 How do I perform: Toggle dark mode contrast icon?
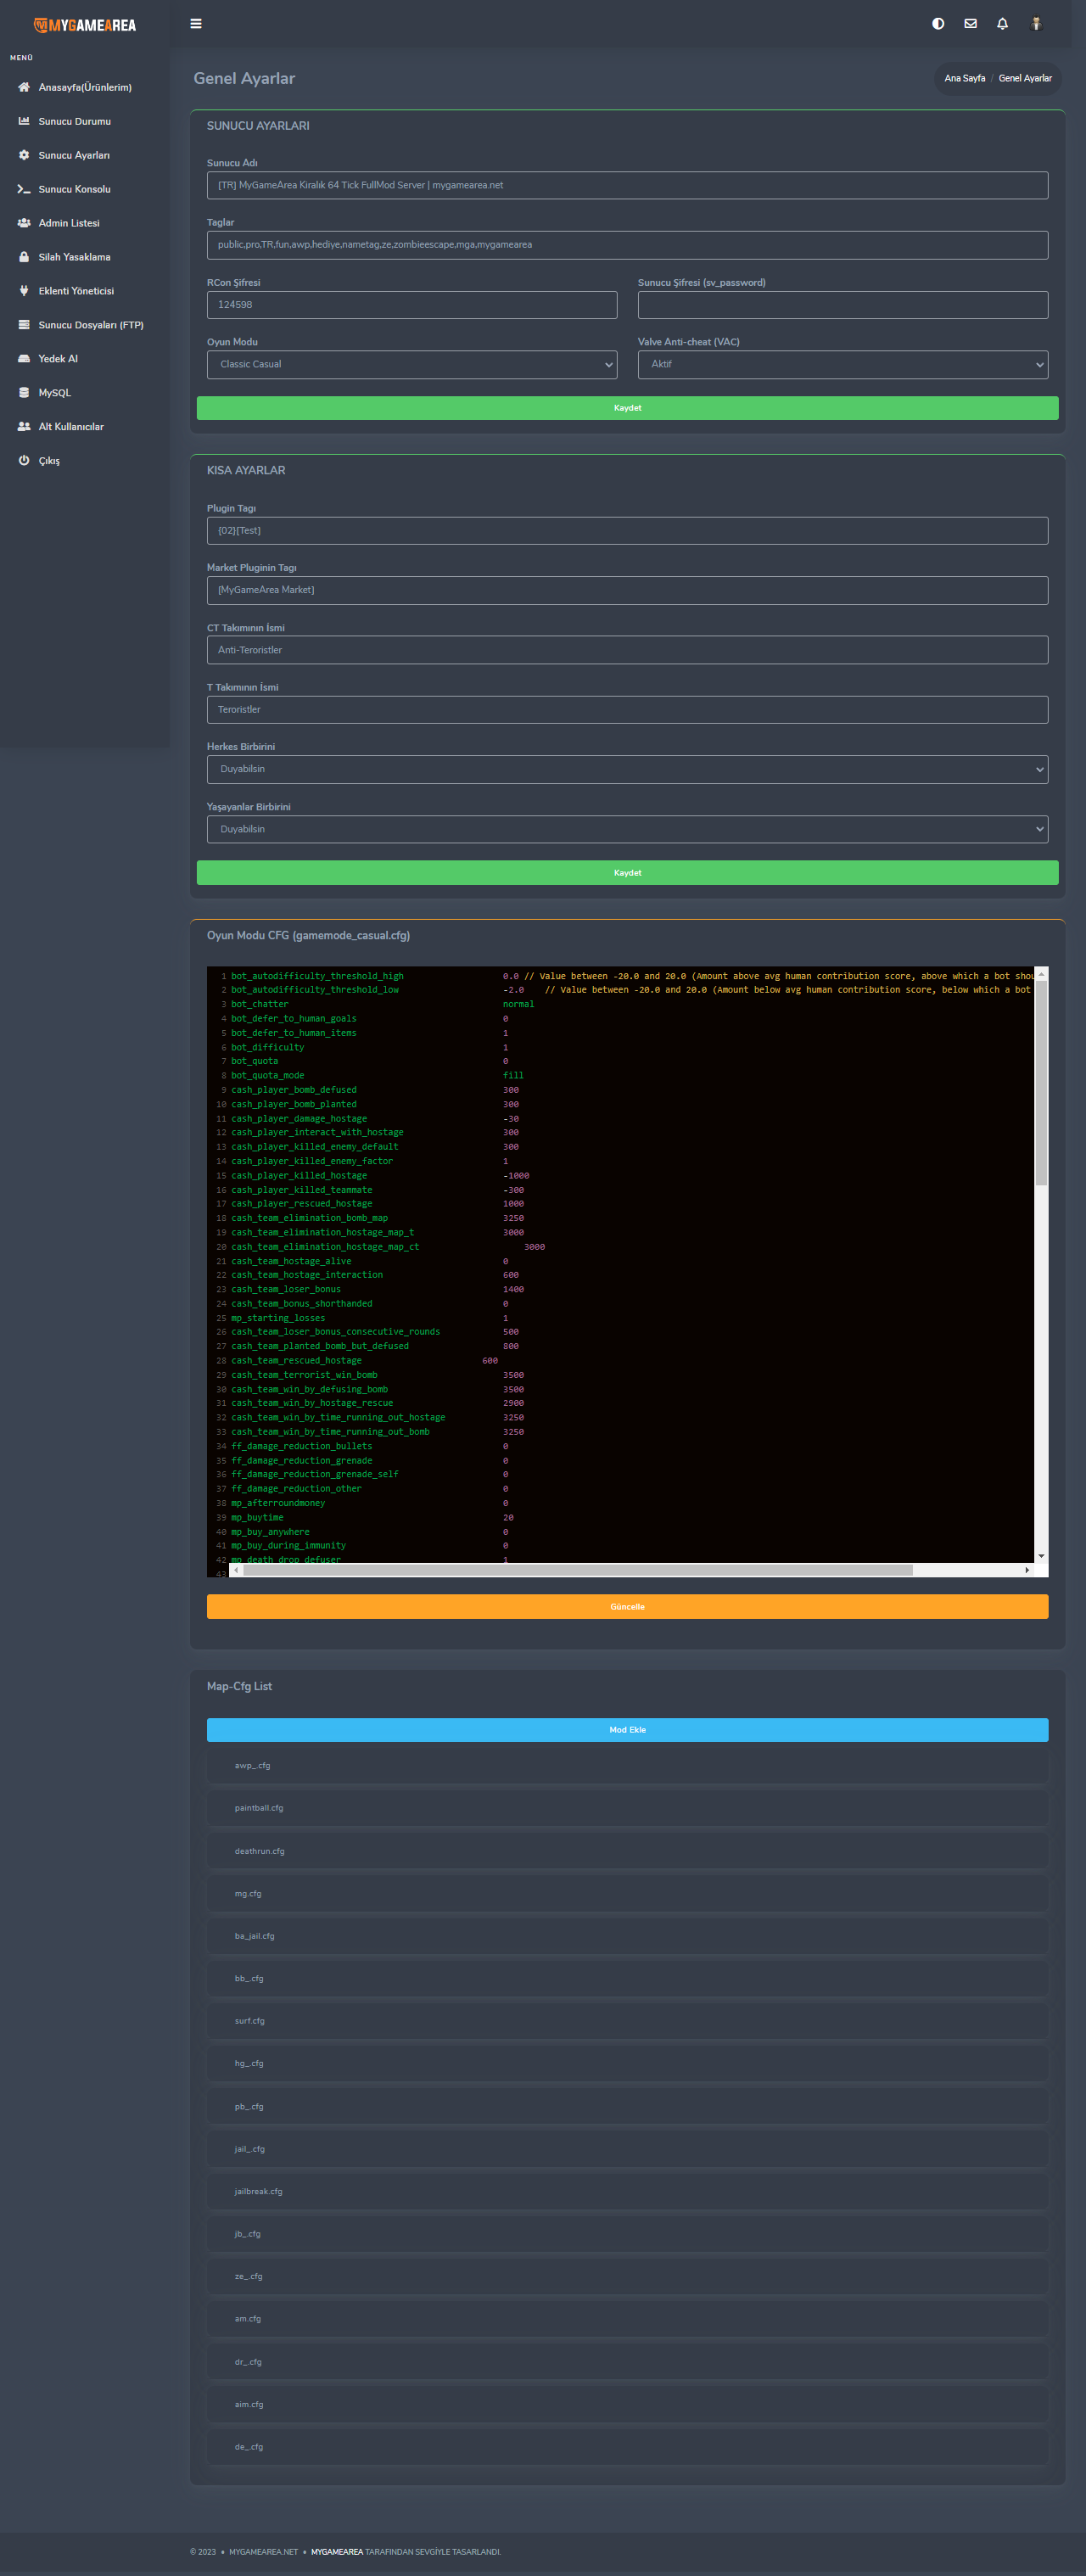(937, 24)
